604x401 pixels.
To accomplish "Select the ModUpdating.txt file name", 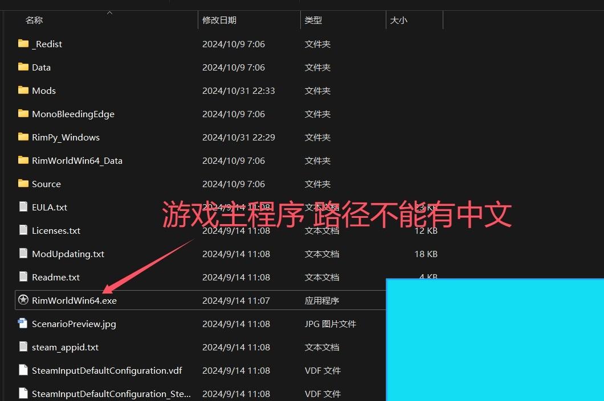I will click(68, 254).
